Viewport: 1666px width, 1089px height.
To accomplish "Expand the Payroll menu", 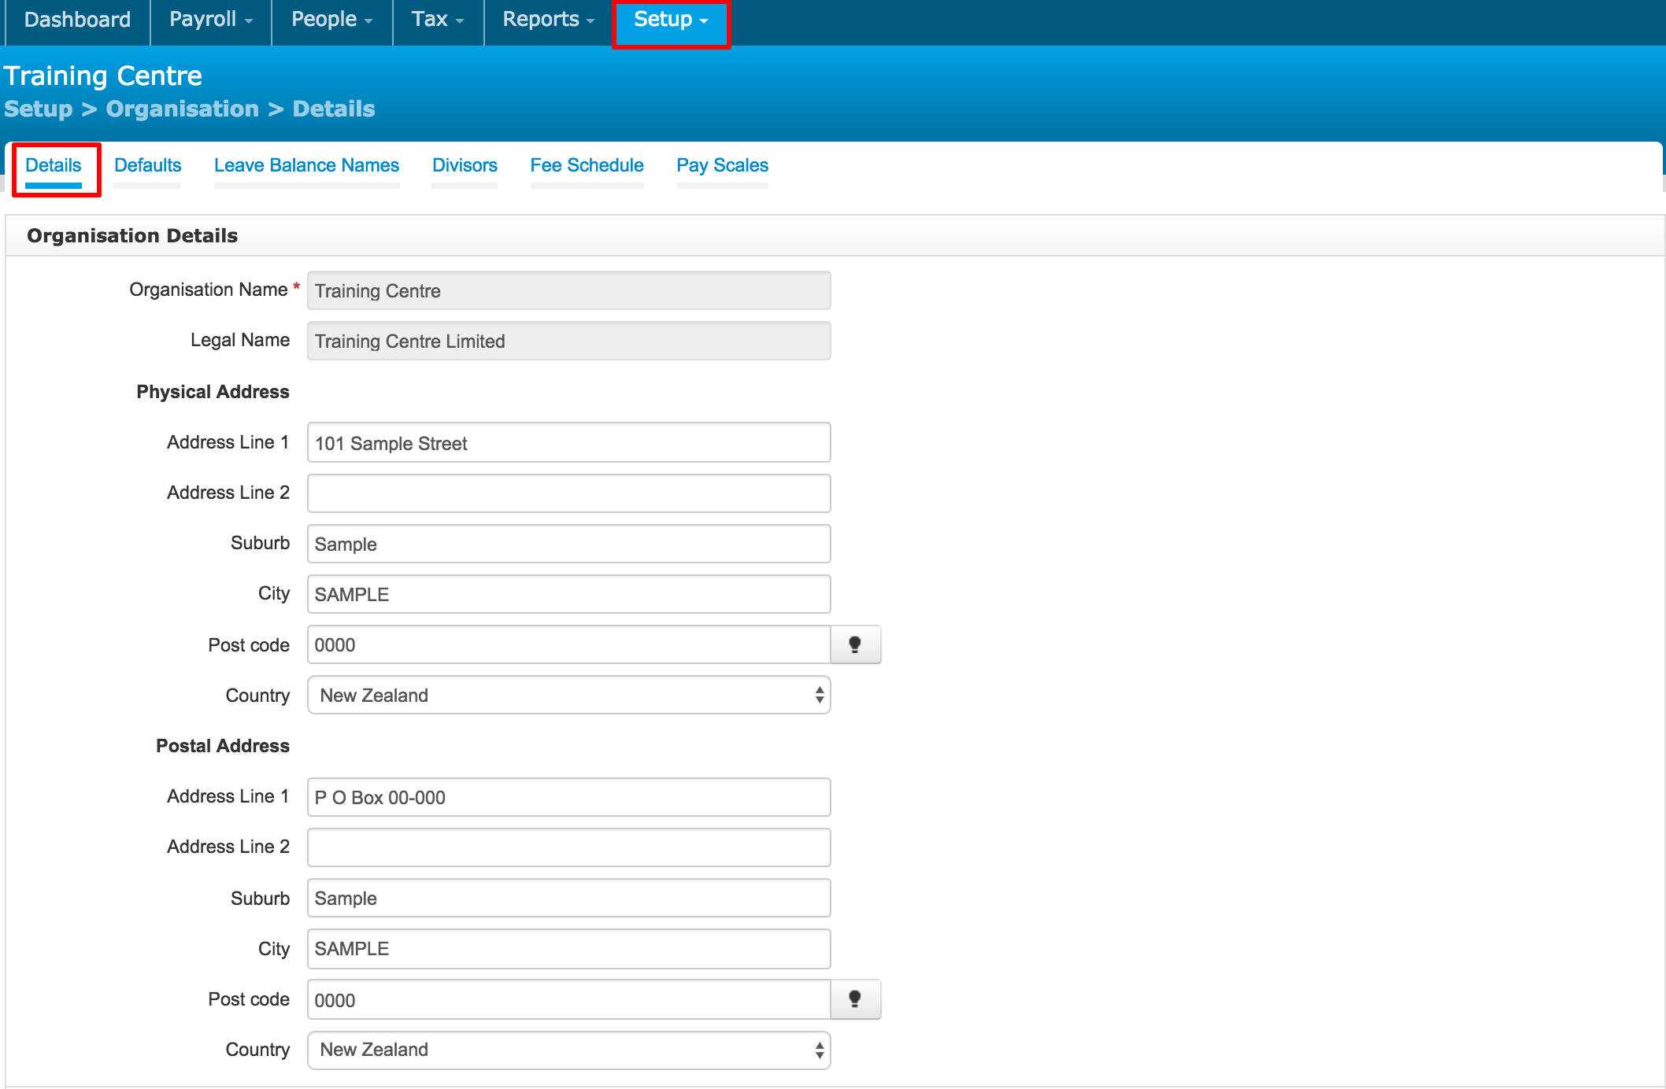I will click(210, 20).
